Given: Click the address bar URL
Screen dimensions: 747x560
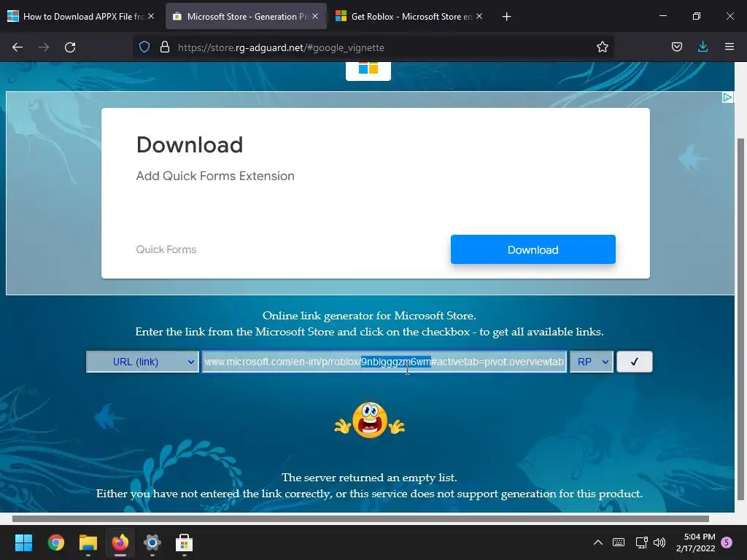Looking at the screenshot, I should coord(281,47).
